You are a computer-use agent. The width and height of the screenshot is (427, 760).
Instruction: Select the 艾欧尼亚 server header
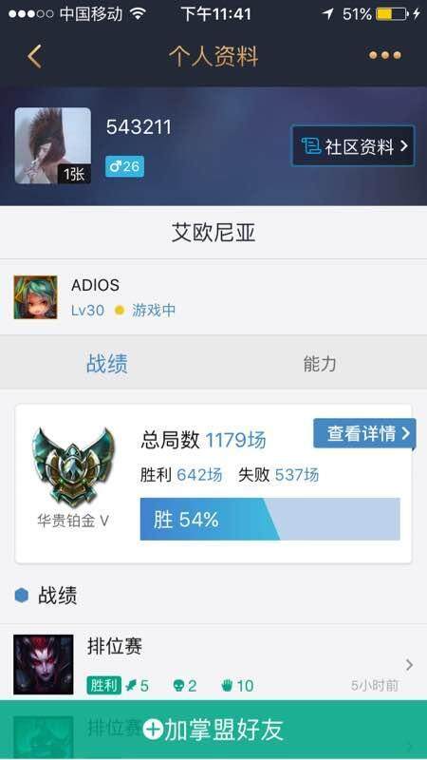[x=213, y=233]
